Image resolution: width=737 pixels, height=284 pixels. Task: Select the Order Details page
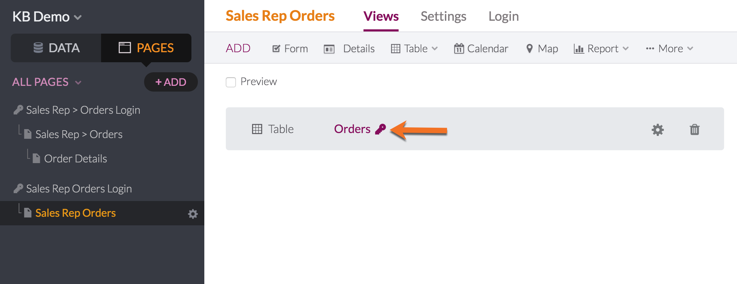click(75, 158)
